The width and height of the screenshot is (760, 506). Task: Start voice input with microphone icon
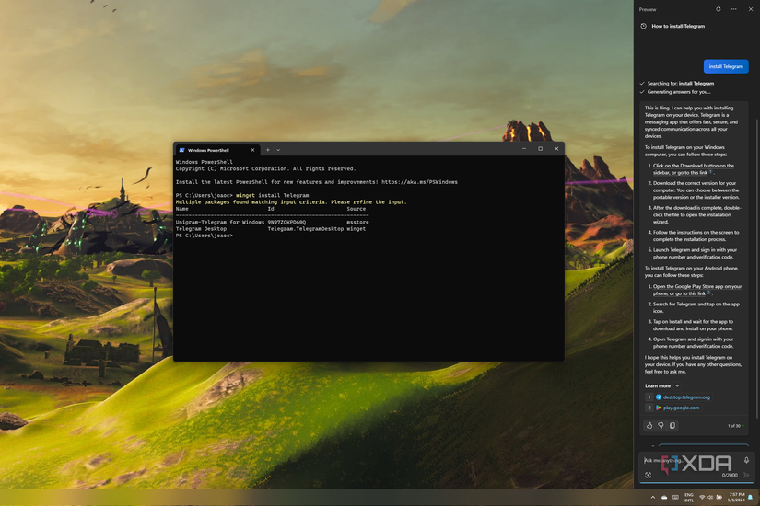coord(746,460)
